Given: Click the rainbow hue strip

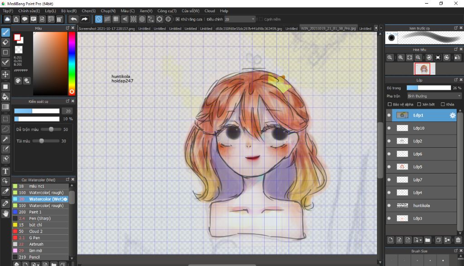Looking at the screenshot, I should [72, 63].
